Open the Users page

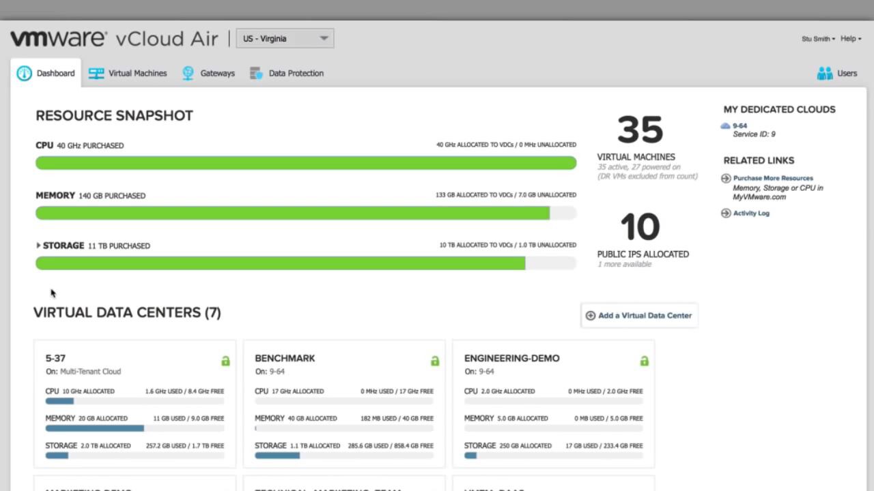tap(837, 73)
